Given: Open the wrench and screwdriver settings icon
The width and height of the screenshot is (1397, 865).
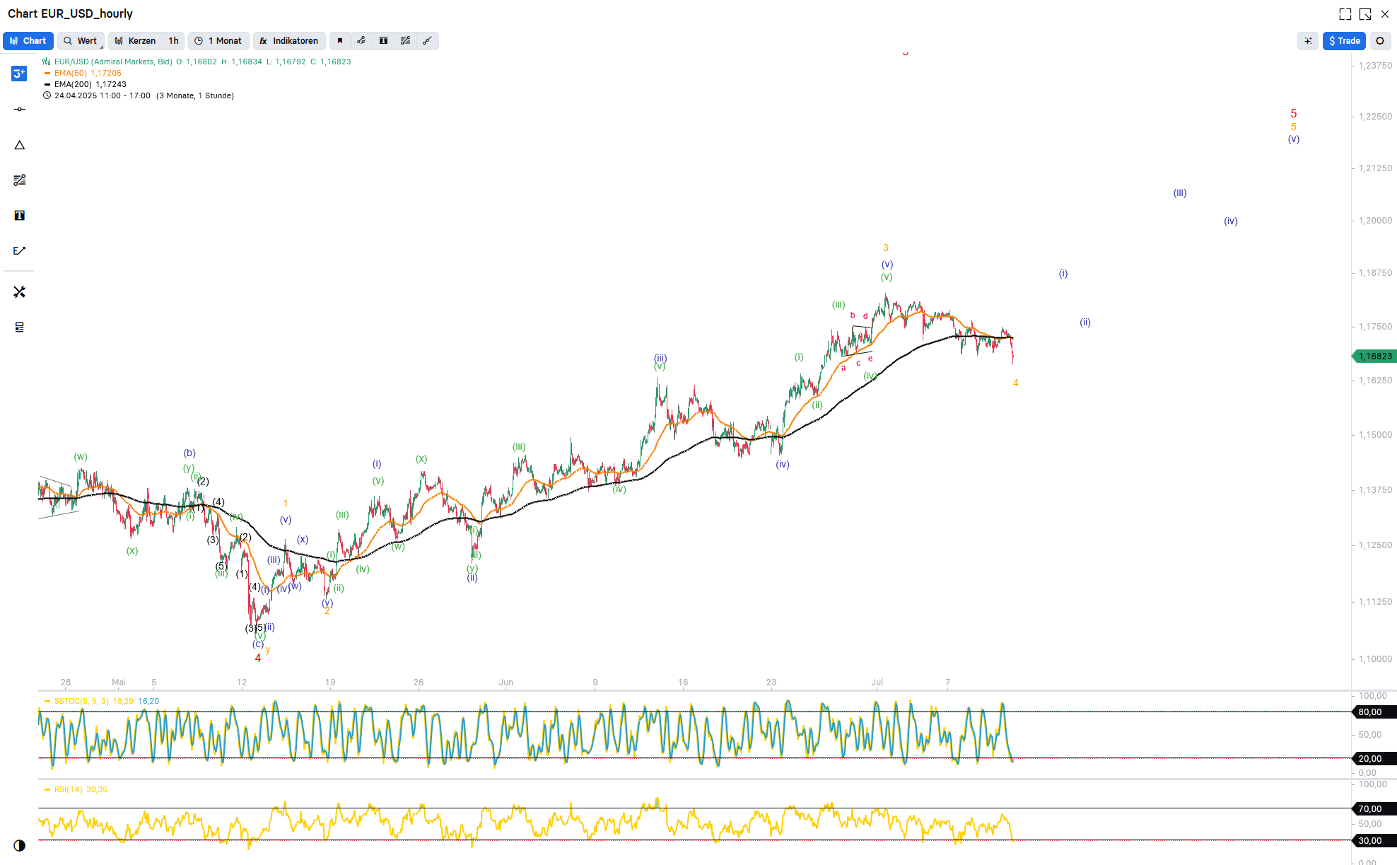Looking at the screenshot, I should (x=19, y=292).
